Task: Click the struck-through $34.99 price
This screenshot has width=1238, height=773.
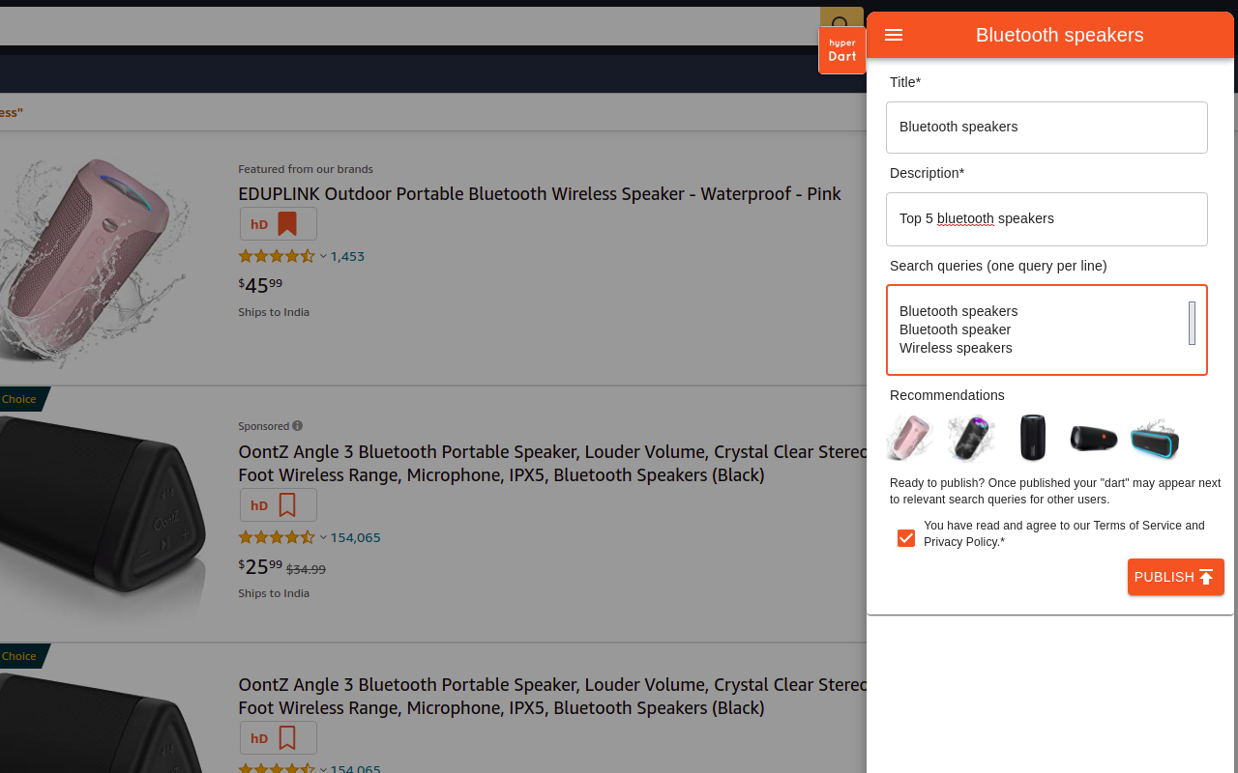Action: click(x=306, y=569)
